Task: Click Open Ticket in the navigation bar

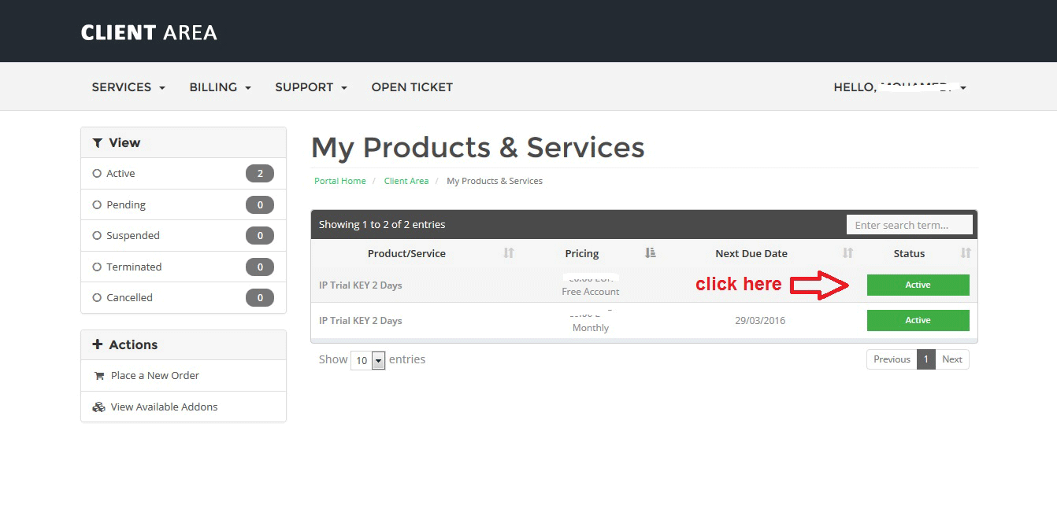Action: [412, 87]
